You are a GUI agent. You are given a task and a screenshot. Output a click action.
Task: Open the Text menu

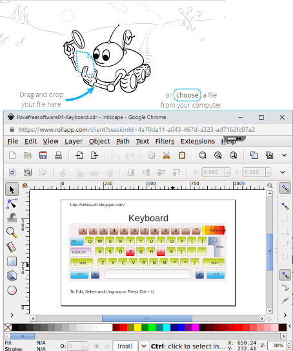(143, 142)
